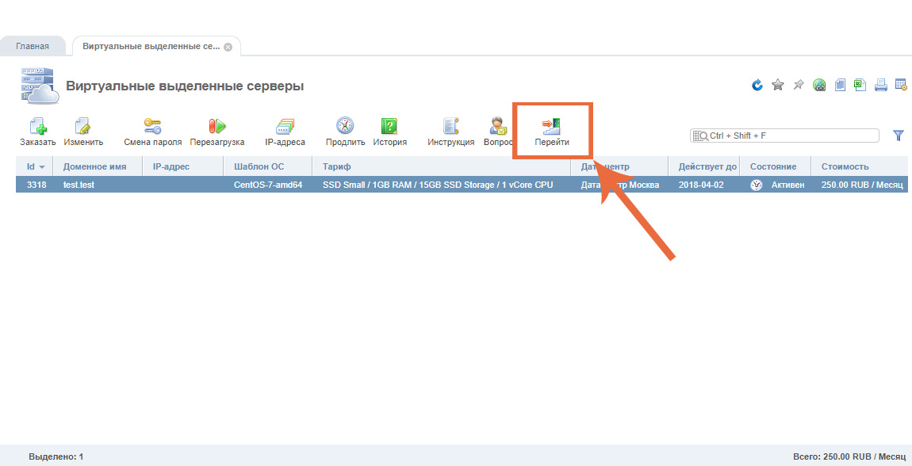Click the Продлить (Renew) clock icon

[345, 126]
